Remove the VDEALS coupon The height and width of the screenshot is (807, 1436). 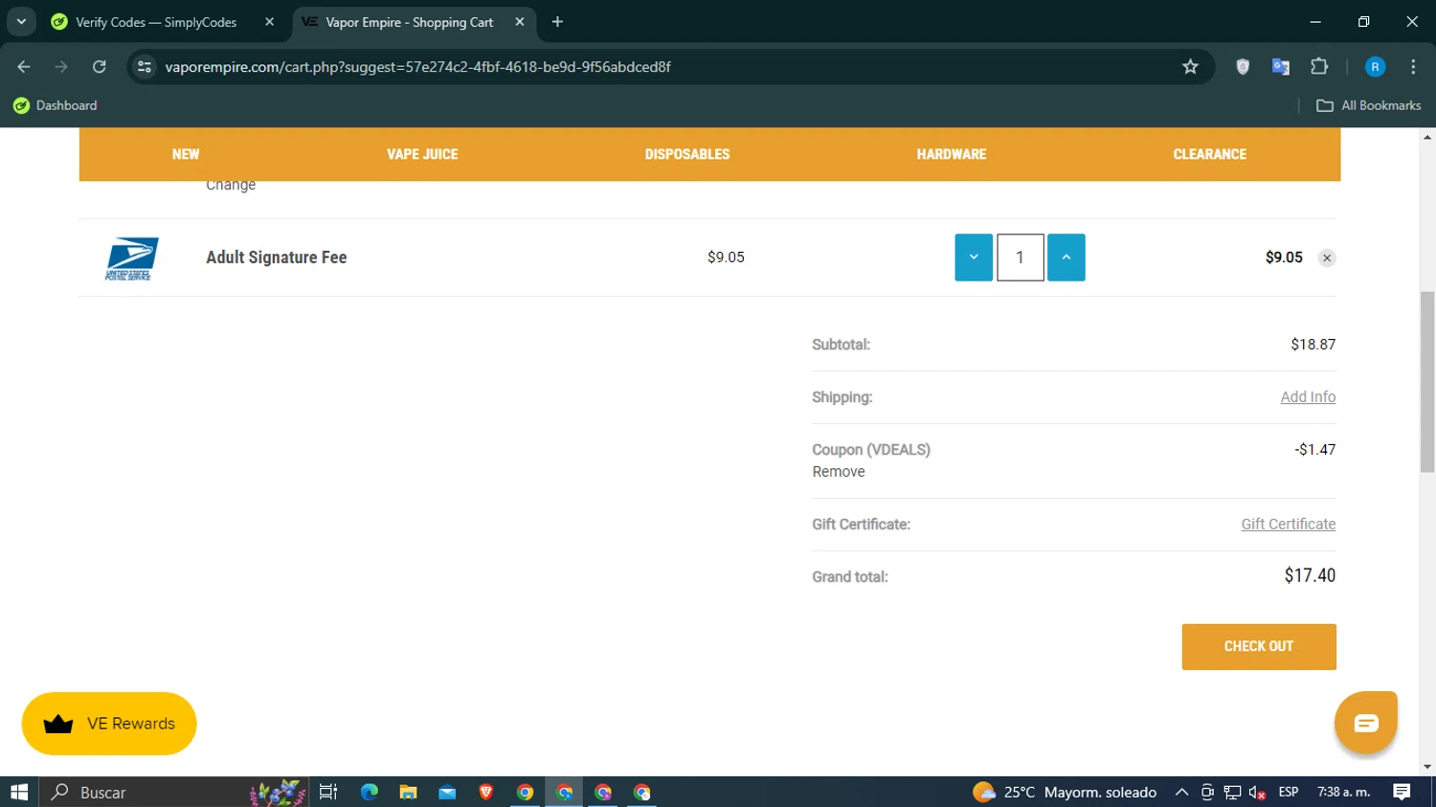point(839,471)
